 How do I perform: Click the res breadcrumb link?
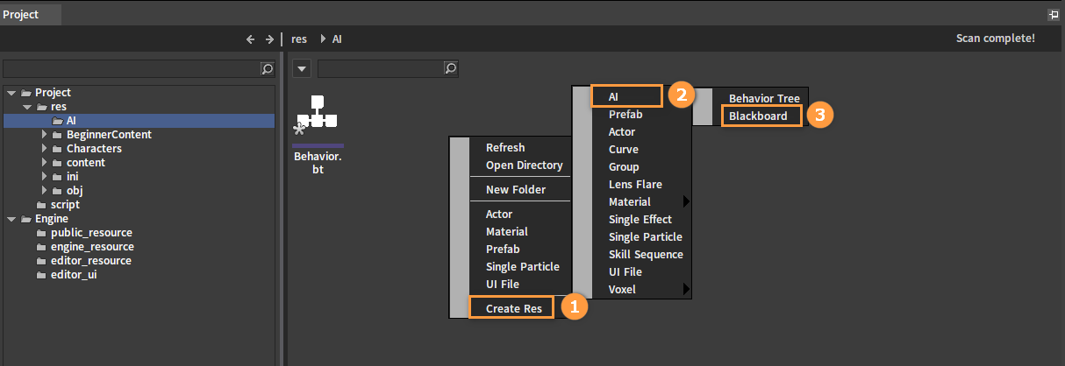[x=299, y=39]
